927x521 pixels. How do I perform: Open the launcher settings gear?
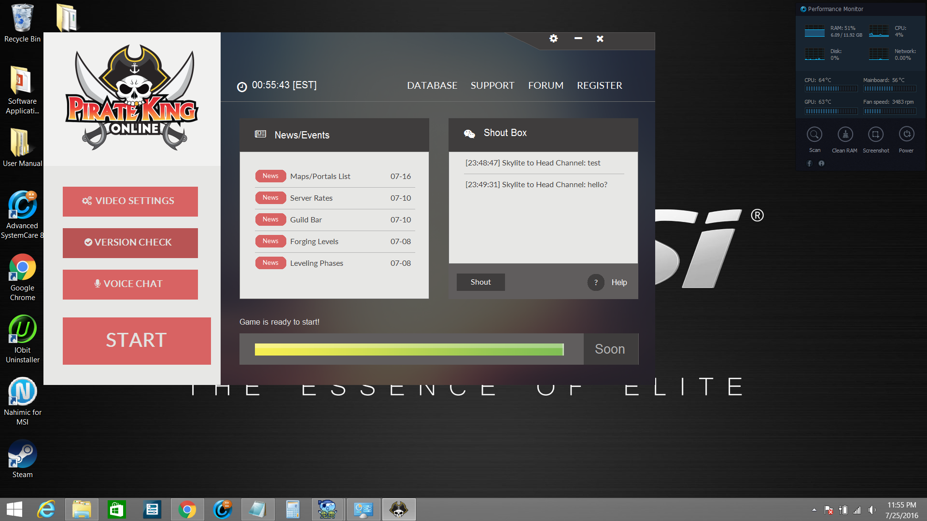(x=553, y=39)
